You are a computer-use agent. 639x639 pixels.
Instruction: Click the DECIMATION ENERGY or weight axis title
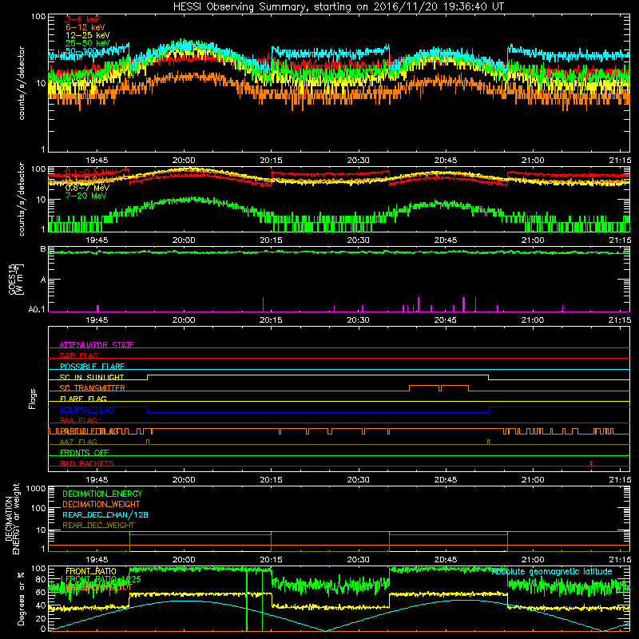[12, 518]
